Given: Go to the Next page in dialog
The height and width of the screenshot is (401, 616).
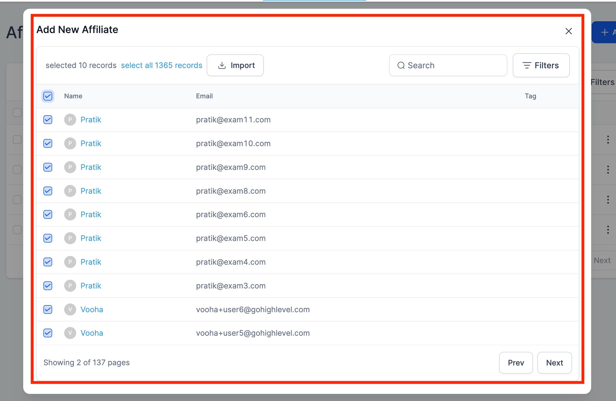Looking at the screenshot, I should pyautogui.click(x=555, y=363).
